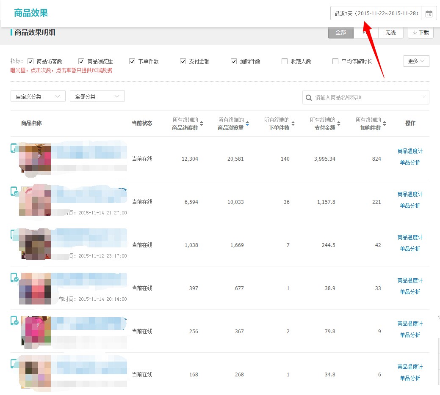The image size is (440, 395).
Task: Click the magnifier search icon
Action: (309, 97)
